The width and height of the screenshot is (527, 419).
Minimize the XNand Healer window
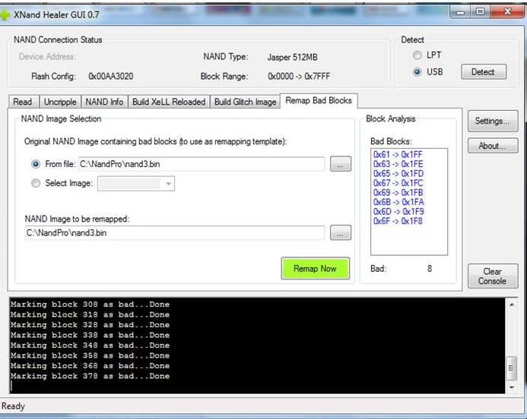(x=460, y=12)
